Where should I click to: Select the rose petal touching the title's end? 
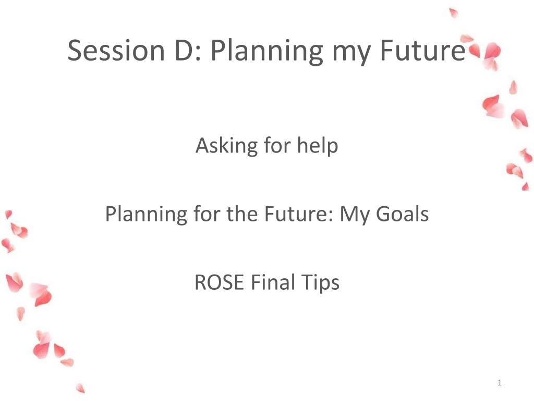pos(474,51)
